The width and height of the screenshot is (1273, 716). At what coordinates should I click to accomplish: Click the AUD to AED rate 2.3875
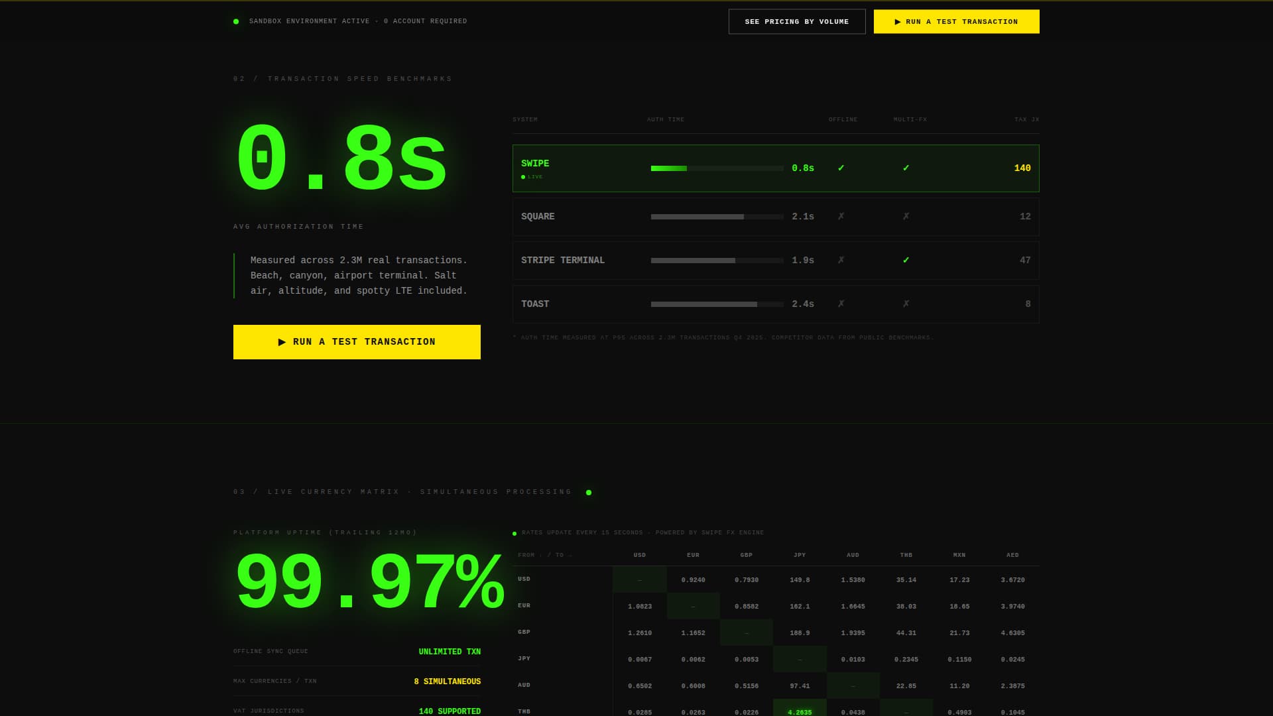[x=1012, y=686]
